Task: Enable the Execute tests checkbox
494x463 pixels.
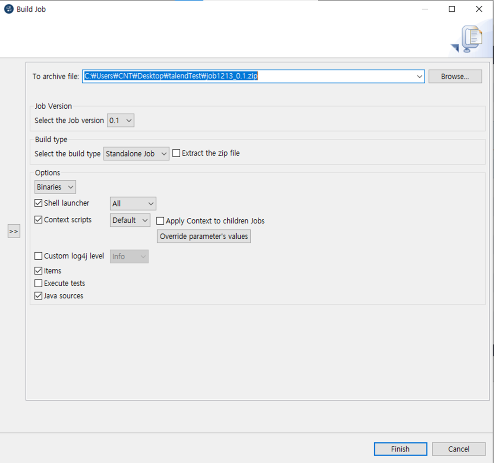Action: [x=38, y=283]
